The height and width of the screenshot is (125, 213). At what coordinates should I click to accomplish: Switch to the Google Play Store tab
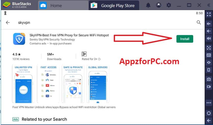[x=114, y=5]
